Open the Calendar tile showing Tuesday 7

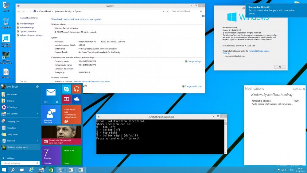pyautogui.click(x=51, y=155)
